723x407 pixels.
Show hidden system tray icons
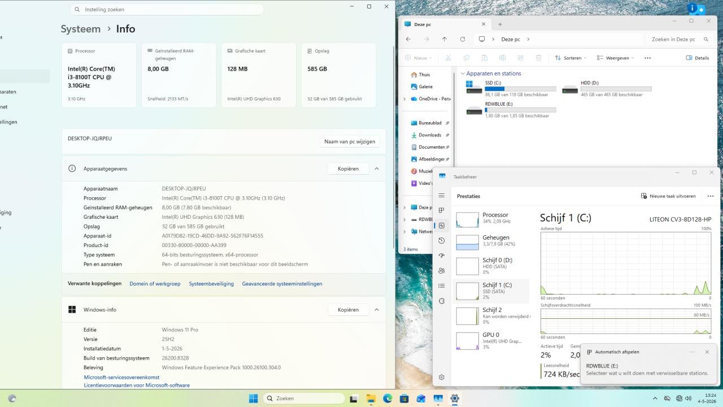tap(656, 399)
